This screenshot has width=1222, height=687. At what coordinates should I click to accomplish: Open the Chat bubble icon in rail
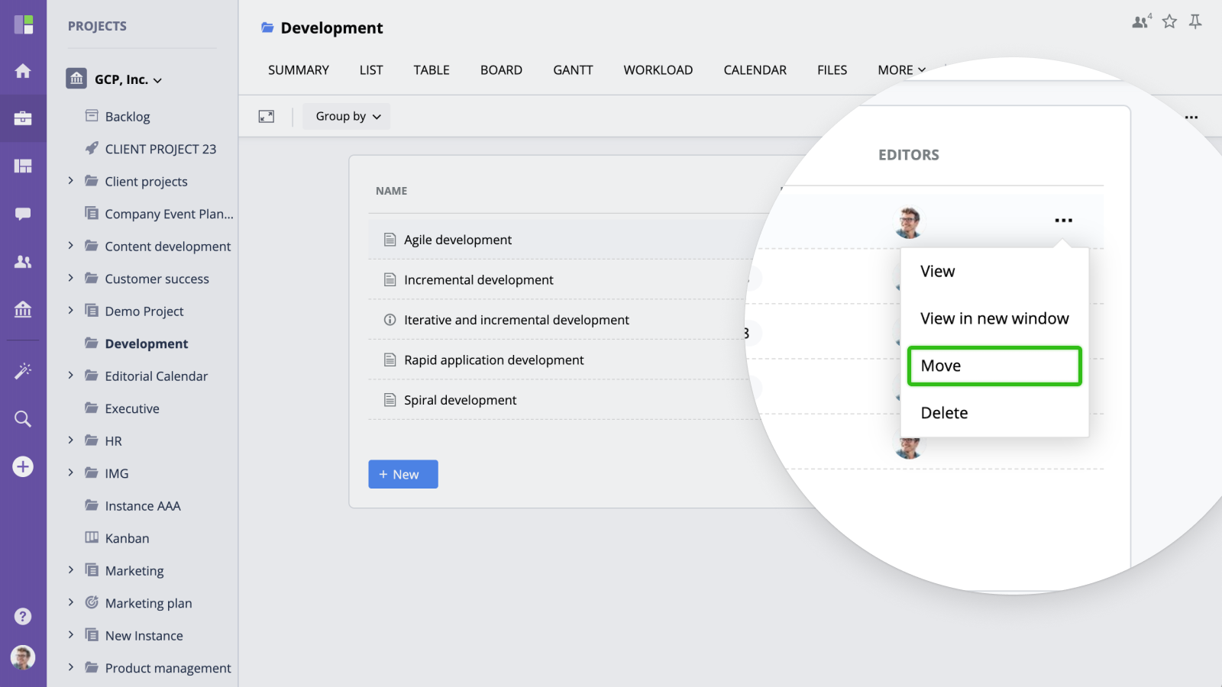click(x=23, y=214)
